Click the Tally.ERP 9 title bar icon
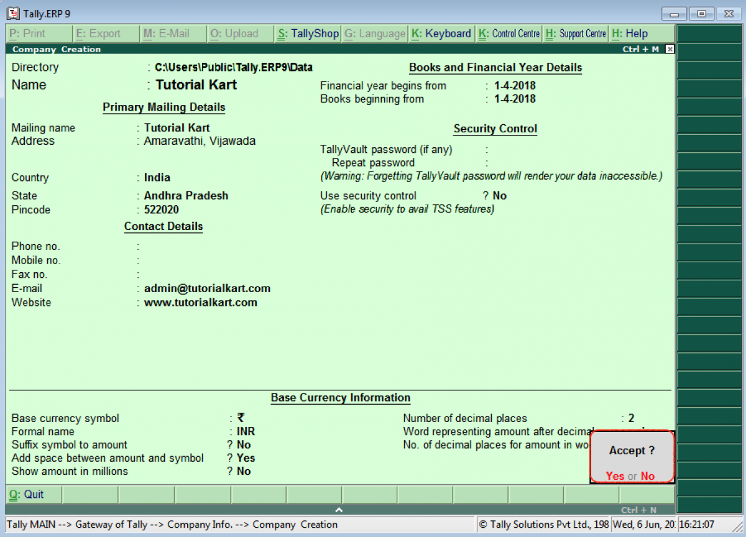This screenshot has height=537, width=746. click(14, 12)
